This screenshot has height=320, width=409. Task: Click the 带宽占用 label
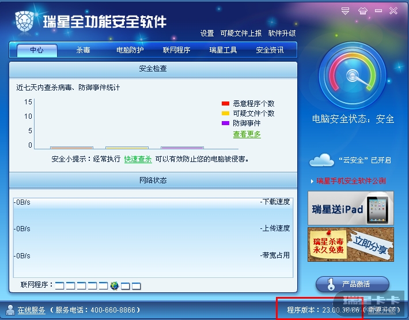275,255
